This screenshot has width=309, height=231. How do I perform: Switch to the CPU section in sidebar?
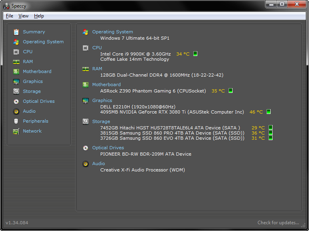(x=28, y=52)
